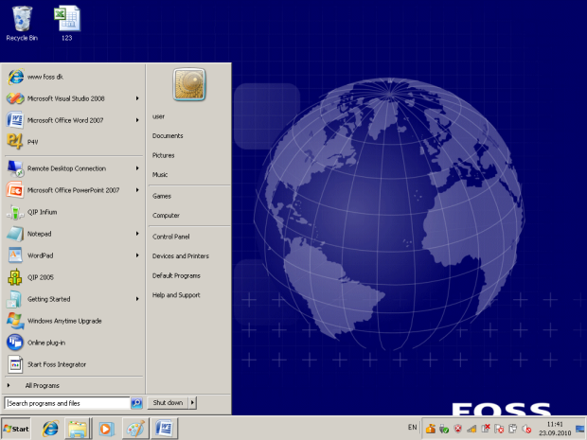Launch www foss dk Internet Explorer icon

click(x=15, y=77)
